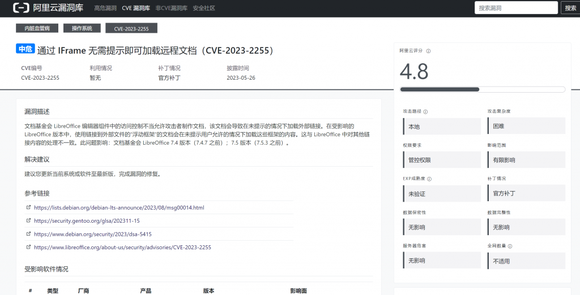Select the CVE-2023-2255 breadcrumb tag
This screenshot has width=580, height=295.
(131, 28)
